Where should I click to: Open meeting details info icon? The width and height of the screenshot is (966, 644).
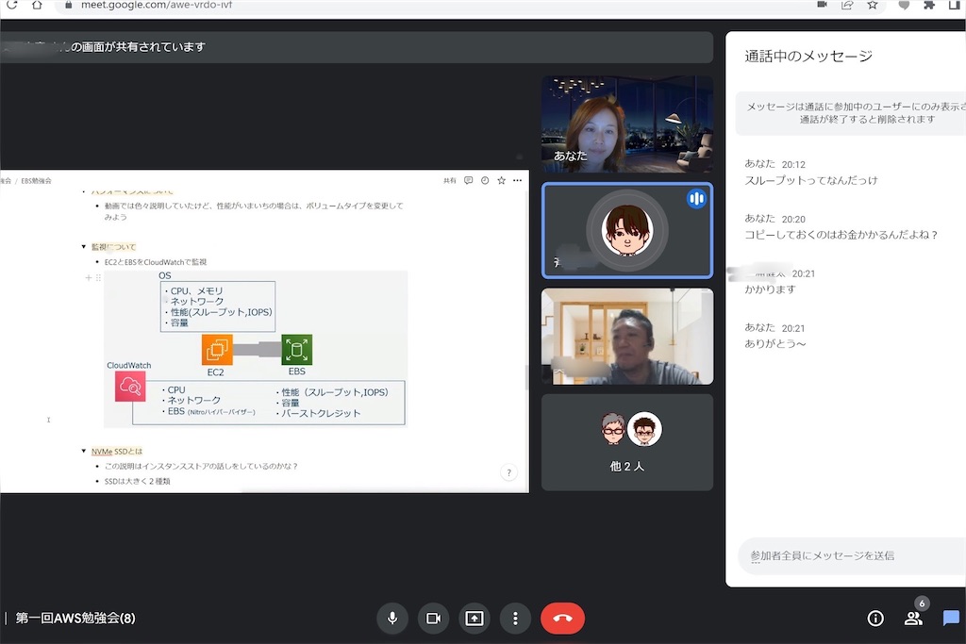pyautogui.click(x=874, y=619)
